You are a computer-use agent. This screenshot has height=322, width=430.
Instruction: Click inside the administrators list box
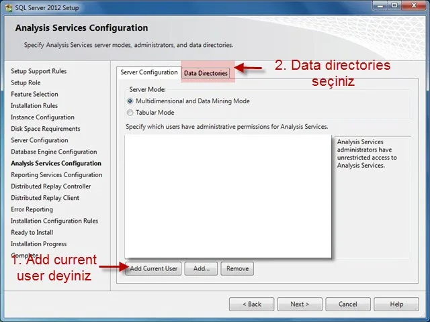click(x=228, y=197)
